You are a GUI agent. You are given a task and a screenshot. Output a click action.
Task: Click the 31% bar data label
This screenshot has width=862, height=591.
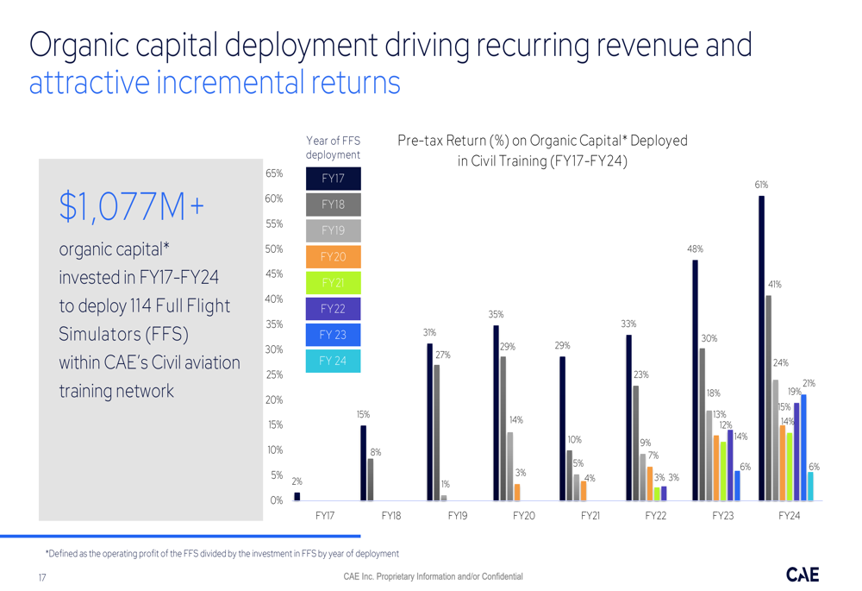click(429, 332)
